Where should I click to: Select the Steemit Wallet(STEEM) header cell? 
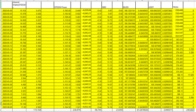click(x=19, y=5)
